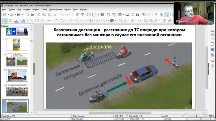Select slide thumbnail 28 in Slides panel
Screen dimensions: 216x121
(x=17, y=60)
